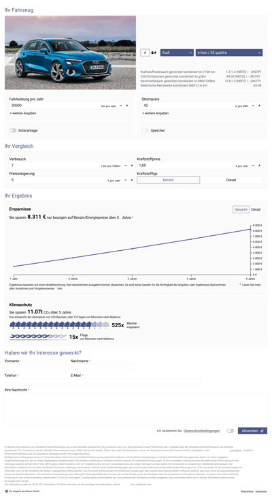
Task: Click the '8.311 €' savings amount
Action: click(36, 217)
